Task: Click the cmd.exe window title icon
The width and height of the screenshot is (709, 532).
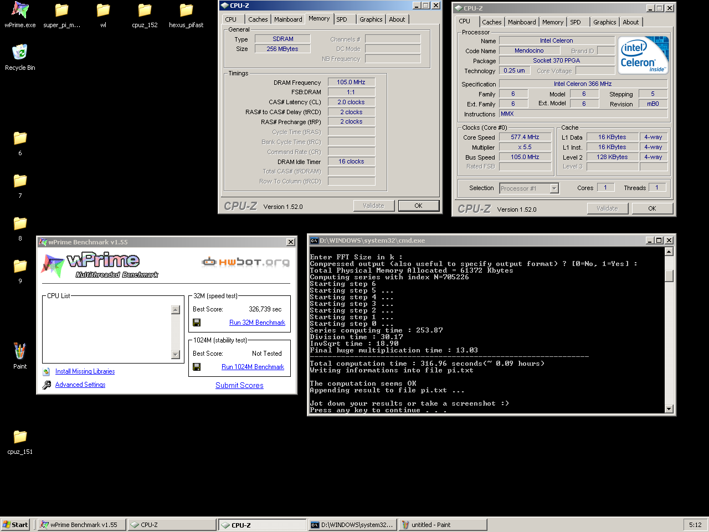Action: 314,241
